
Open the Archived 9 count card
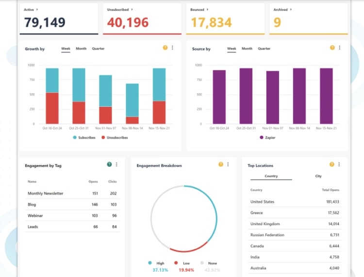click(309, 19)
